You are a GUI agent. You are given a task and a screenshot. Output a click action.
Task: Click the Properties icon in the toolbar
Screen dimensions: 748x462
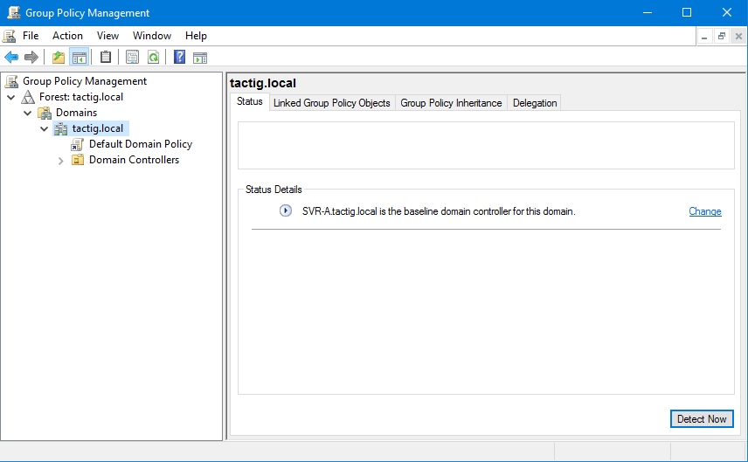click(132, 58)
